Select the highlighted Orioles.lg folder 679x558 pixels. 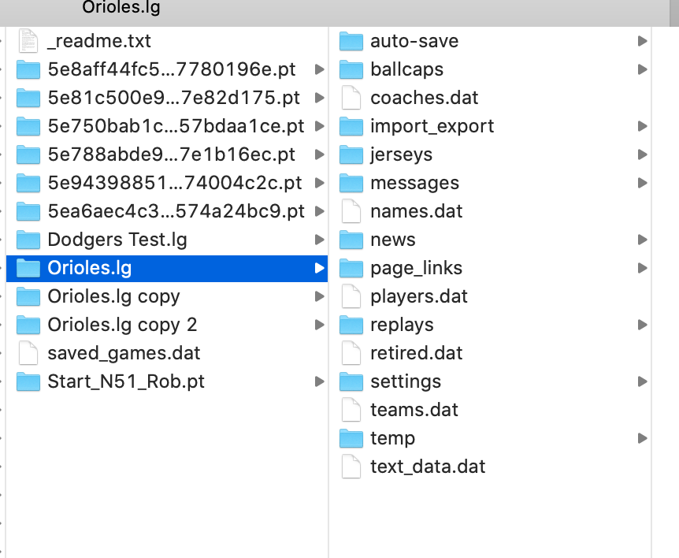[89, 268]
